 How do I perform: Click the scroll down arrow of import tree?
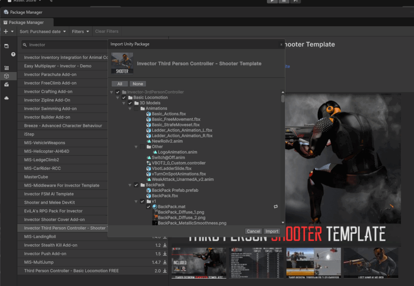[x=283, y=222]
